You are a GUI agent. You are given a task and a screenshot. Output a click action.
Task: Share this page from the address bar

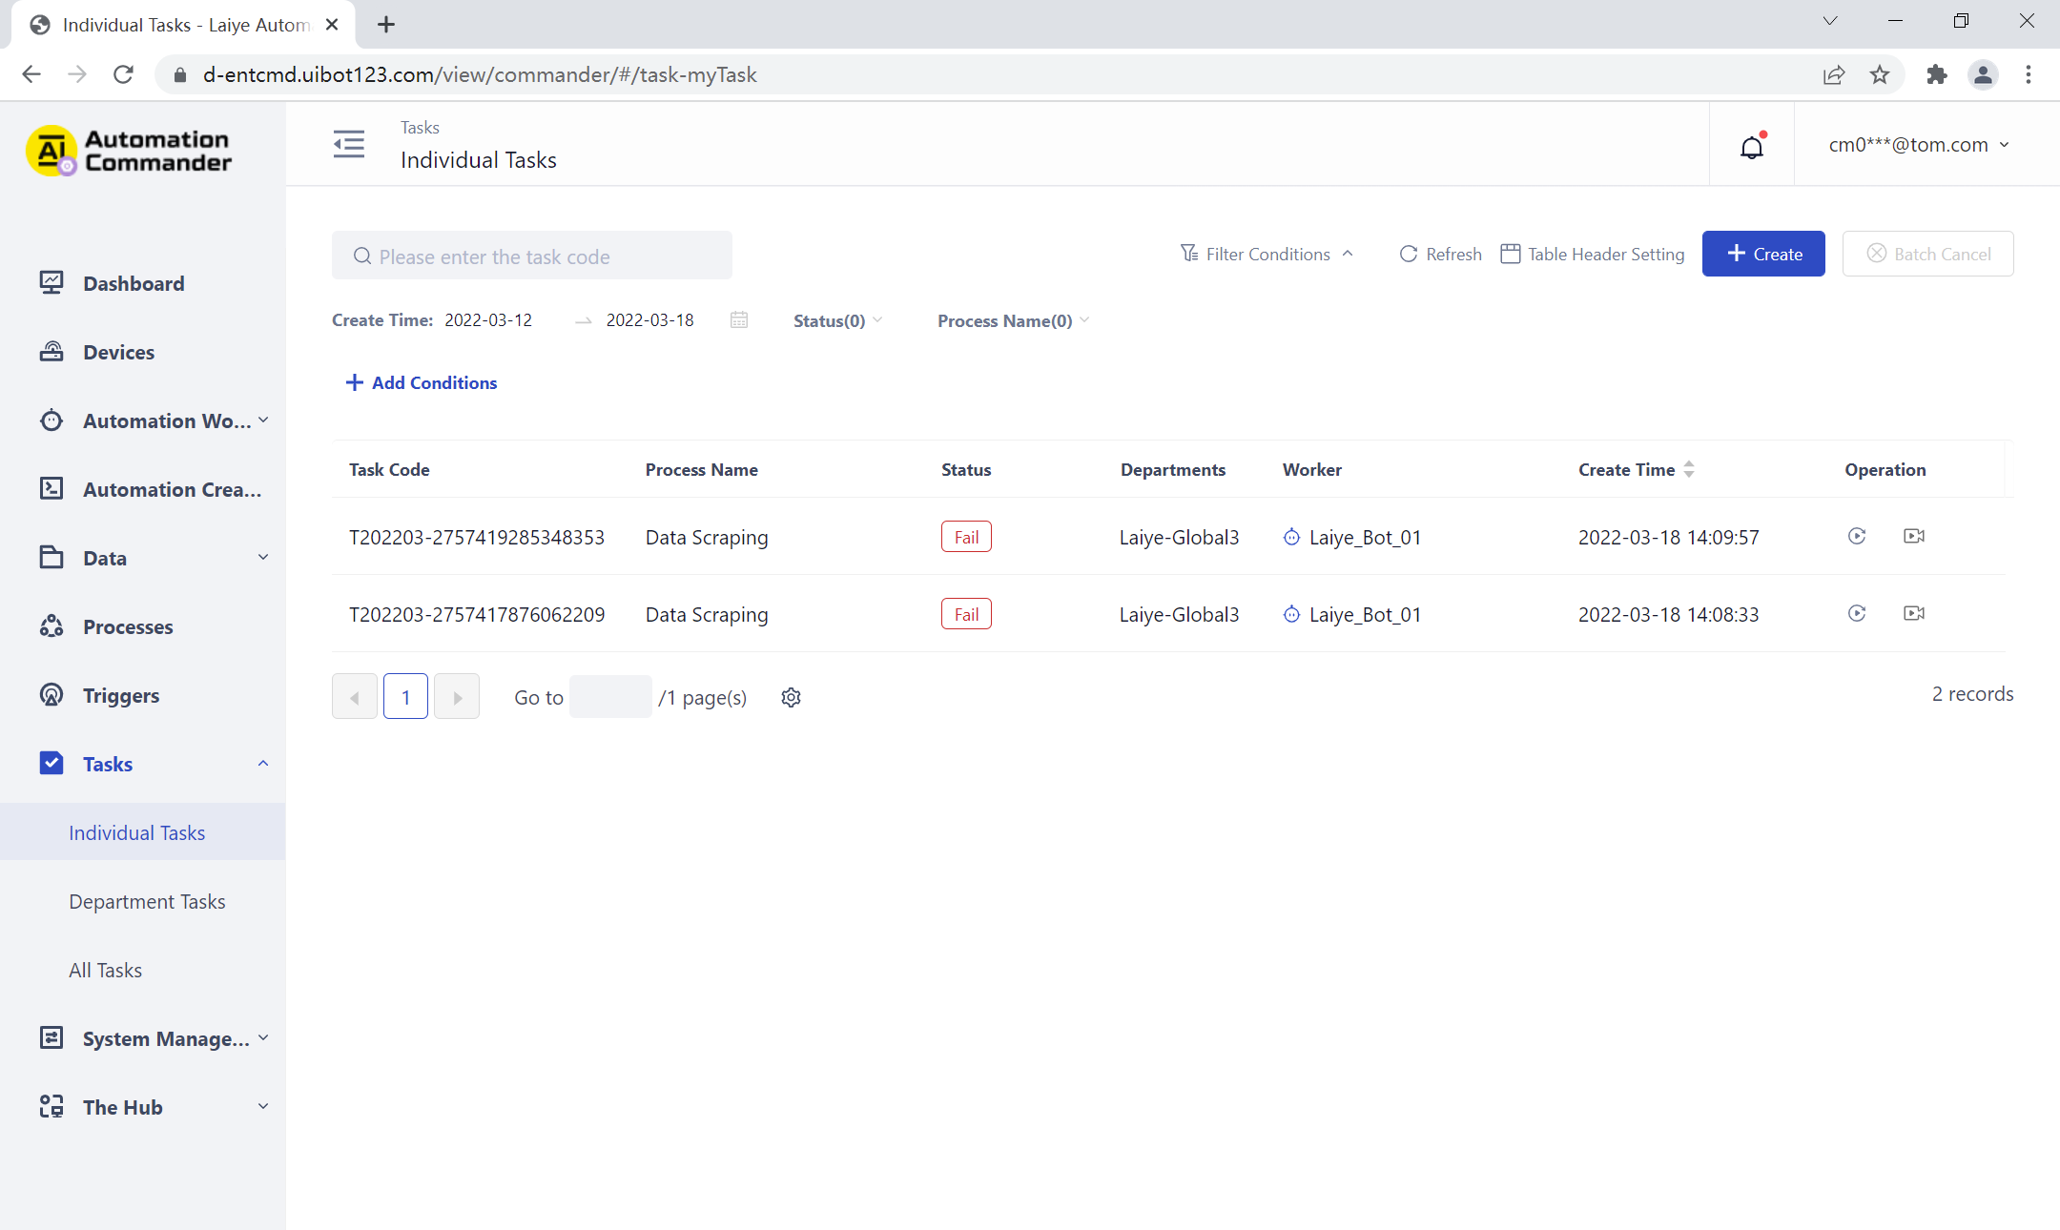click(x=1834, y=74)
